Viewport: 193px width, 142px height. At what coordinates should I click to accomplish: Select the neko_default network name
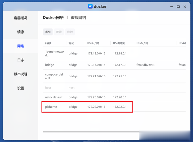pyautogui.click(x=54, y=97)
